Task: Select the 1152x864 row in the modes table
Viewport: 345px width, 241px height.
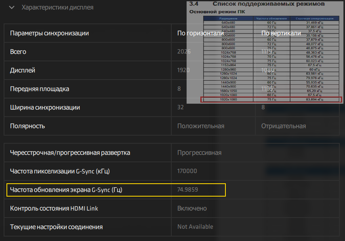Action: point(271,65)
